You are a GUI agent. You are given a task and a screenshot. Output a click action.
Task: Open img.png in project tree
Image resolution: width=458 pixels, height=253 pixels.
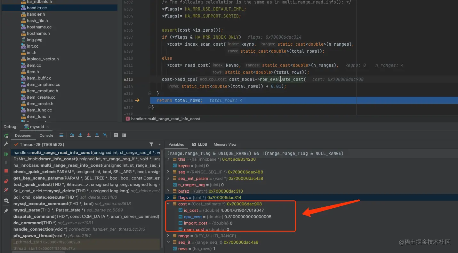click(35, 40)
